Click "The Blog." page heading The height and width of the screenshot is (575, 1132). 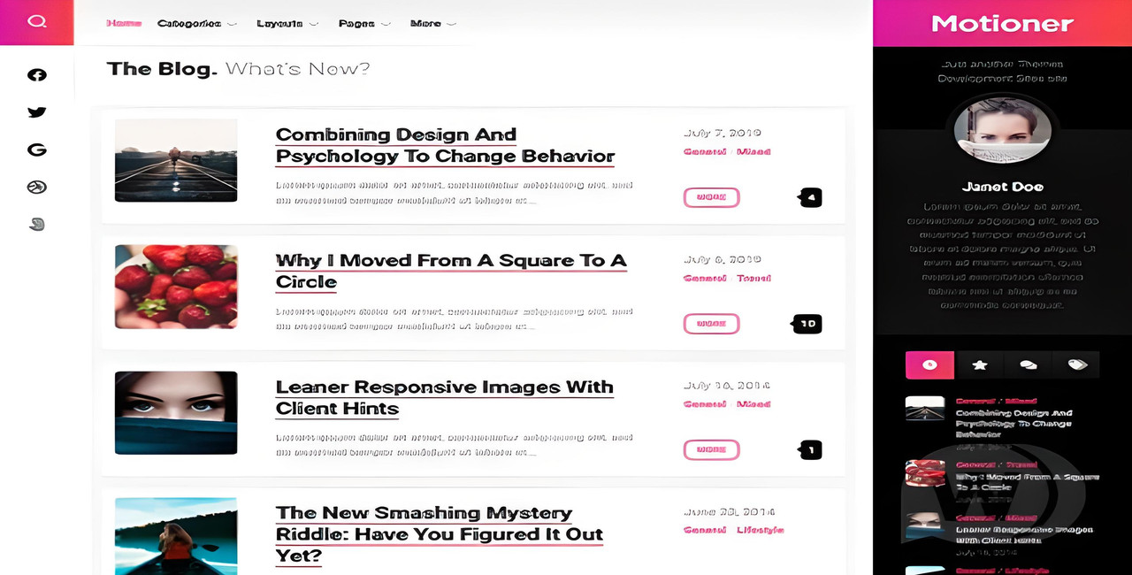pyautogui.click(x=162, y=69)
